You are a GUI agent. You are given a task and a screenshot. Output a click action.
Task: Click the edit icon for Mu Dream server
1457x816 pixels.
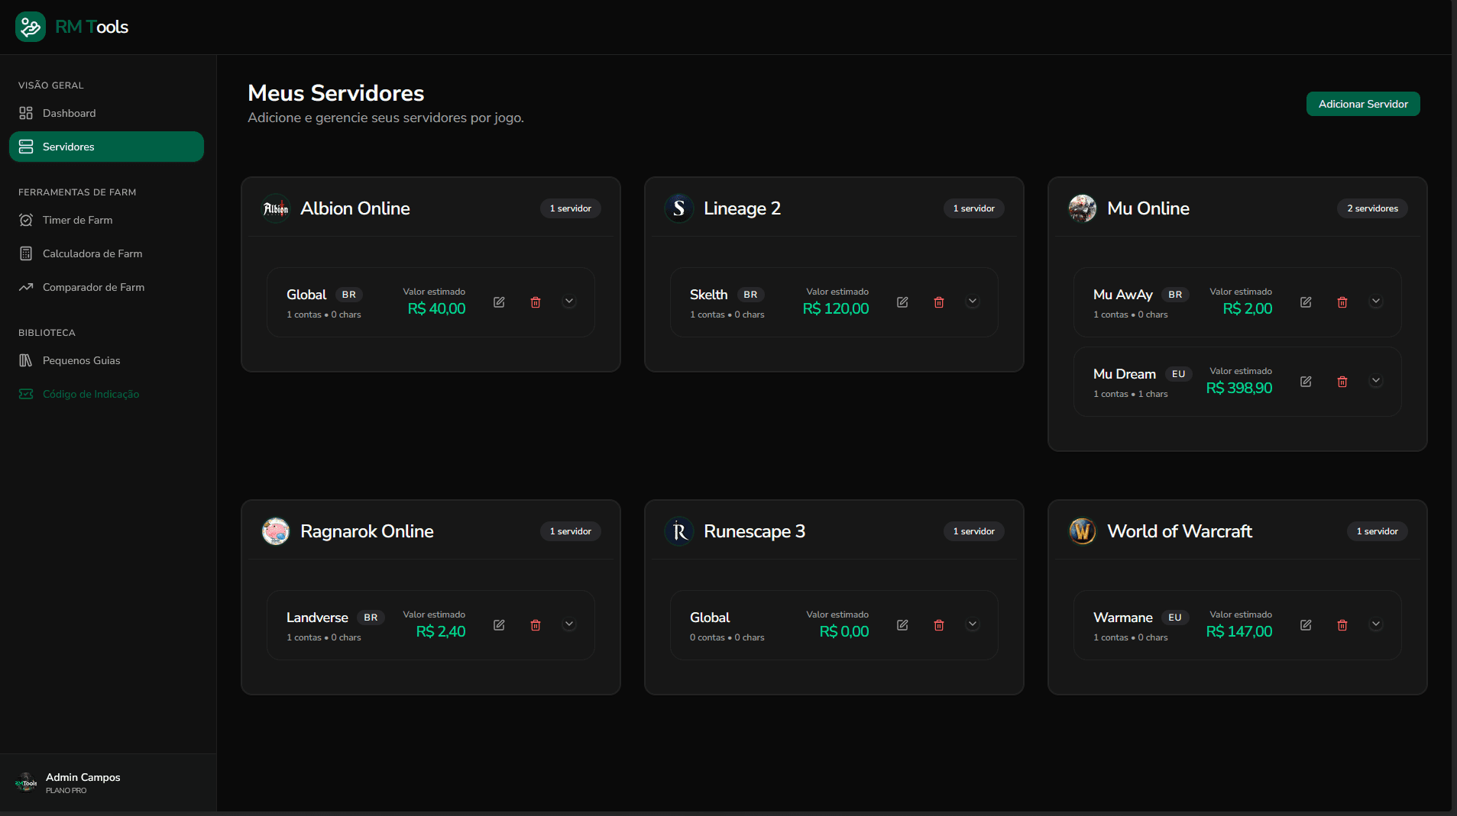pos(1306,382)
